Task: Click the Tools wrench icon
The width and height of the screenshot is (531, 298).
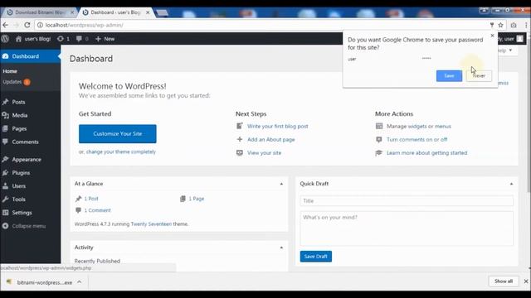Action: 5,199
